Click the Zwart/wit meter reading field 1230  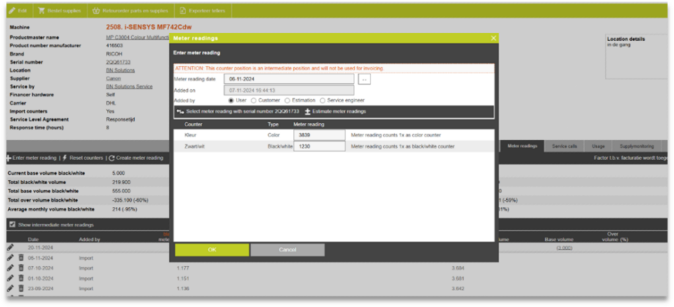(319, 146)
